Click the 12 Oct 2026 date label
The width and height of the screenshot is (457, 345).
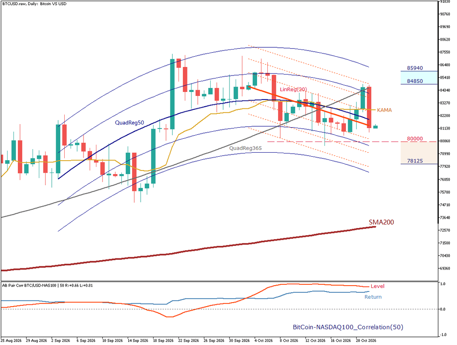click(x=316, y=341)
